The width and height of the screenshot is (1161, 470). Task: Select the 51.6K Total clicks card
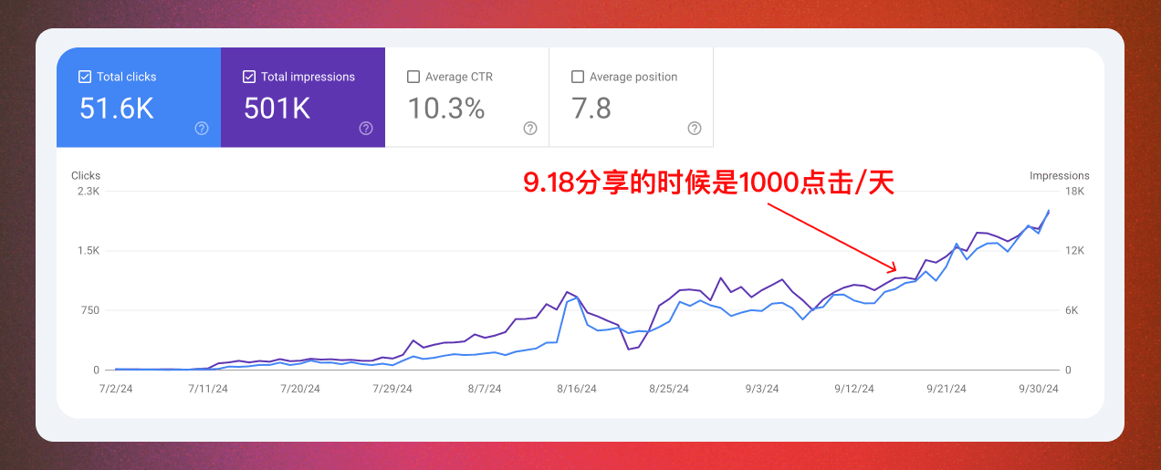coord(139,98)
